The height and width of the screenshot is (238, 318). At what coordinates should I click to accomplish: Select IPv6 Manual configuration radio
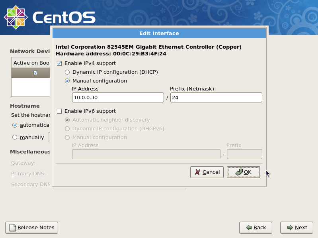pyautogui.click(x=67, y=138)
